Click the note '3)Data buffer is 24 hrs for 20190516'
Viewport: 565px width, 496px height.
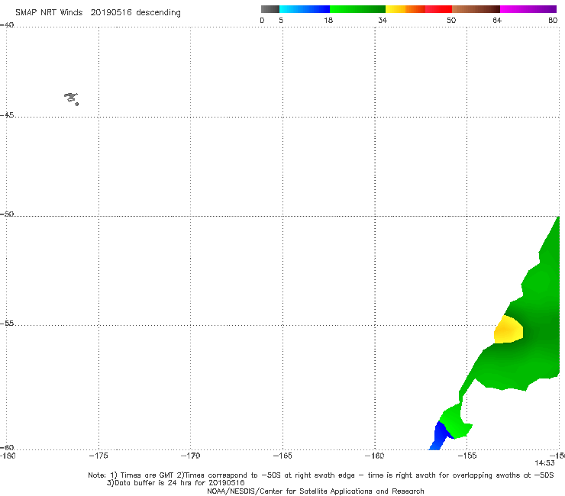tap(176, 483)
